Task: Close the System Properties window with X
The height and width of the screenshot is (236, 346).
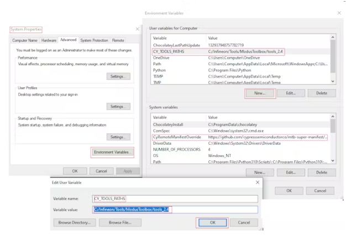Action: coord(137,29)
